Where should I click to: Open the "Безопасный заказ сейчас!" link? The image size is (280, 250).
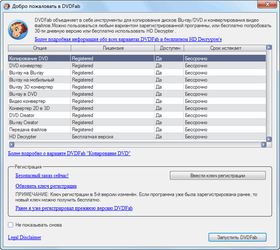coord(42,175)
